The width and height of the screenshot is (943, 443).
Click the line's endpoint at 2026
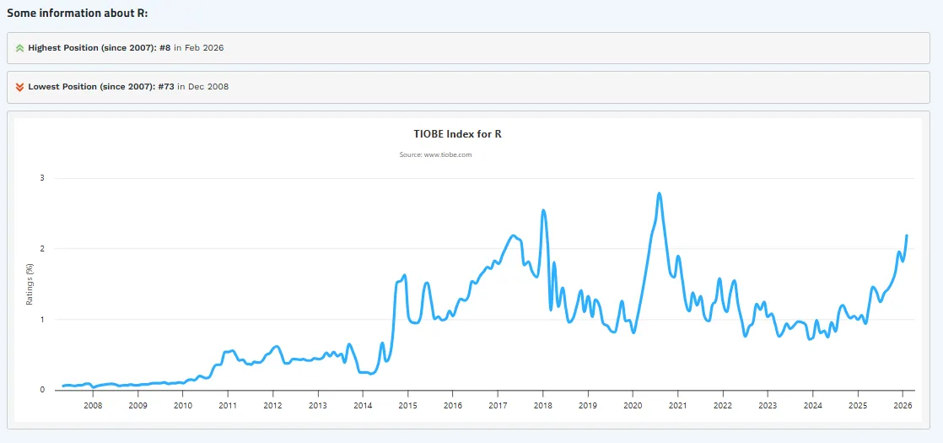coord(907,235)
